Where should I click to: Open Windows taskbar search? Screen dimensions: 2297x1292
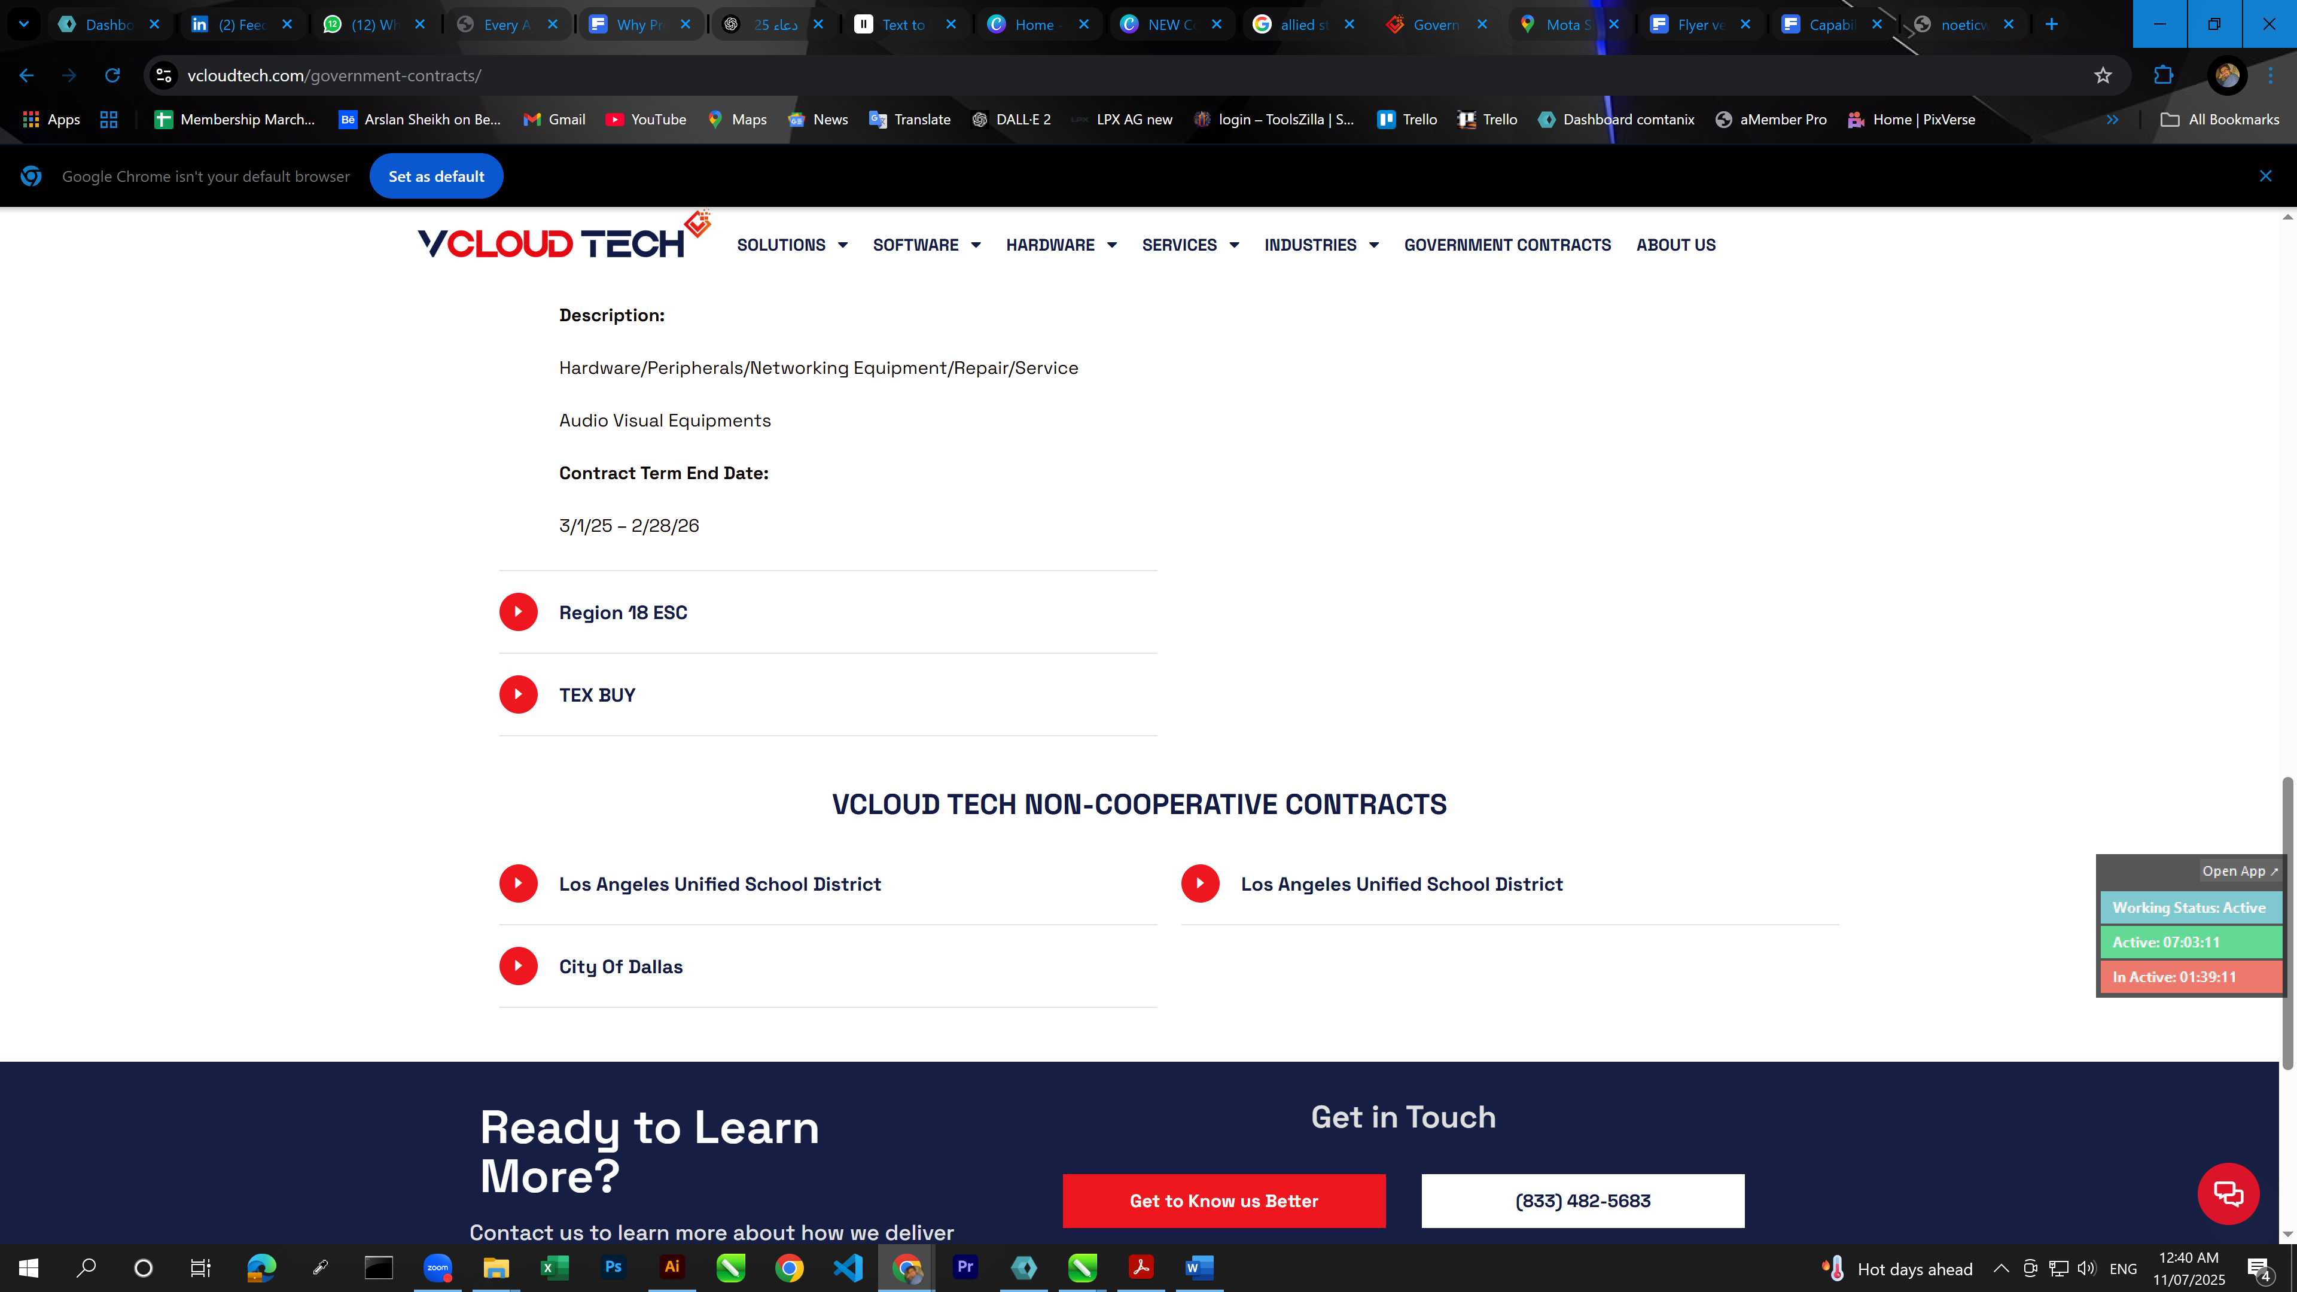pos(86,1268)
